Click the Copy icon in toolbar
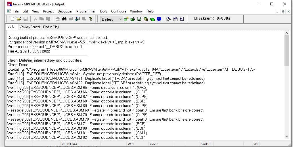293x147 pixels. (41, 19)
